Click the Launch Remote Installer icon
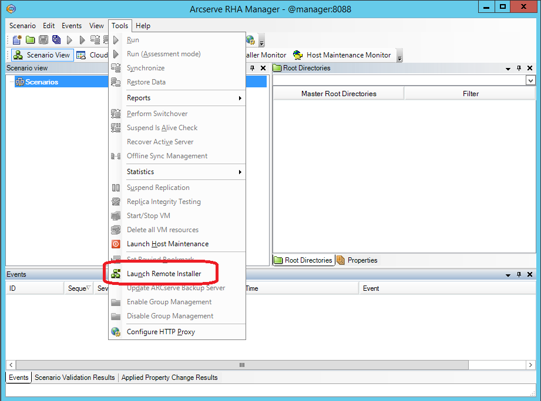This screenshot has width=541, height=401. pos(116,274)
